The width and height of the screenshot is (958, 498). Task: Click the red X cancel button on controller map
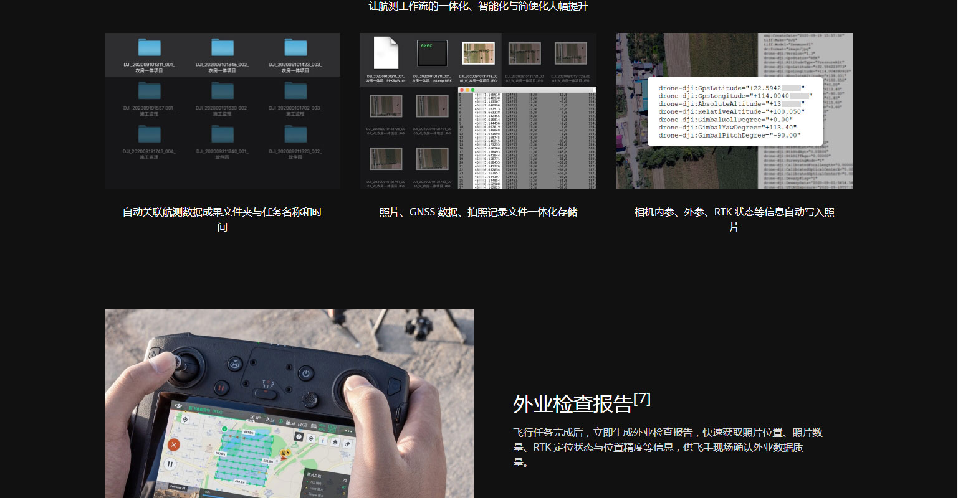tap(174, 444)
